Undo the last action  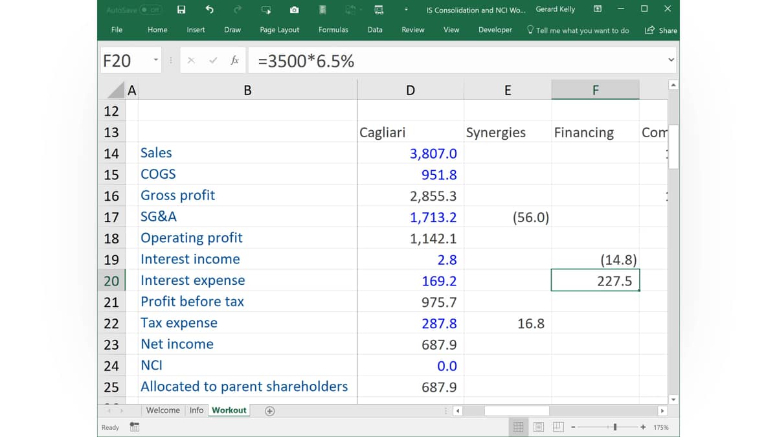click(x=209, y=10)
